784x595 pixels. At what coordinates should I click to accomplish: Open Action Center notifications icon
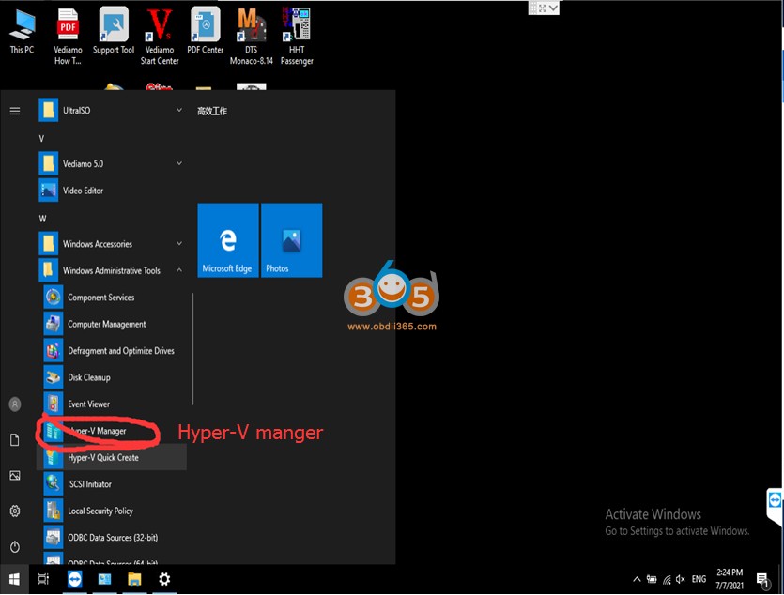click(762, 579)
